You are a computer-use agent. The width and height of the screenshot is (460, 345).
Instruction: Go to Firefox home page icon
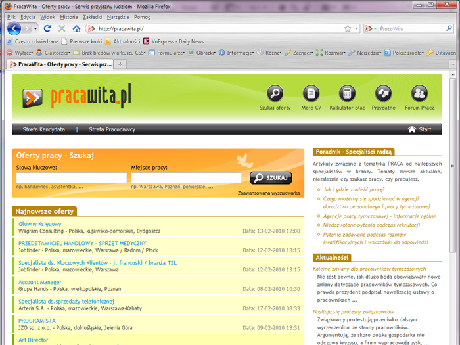pos(77,28)
